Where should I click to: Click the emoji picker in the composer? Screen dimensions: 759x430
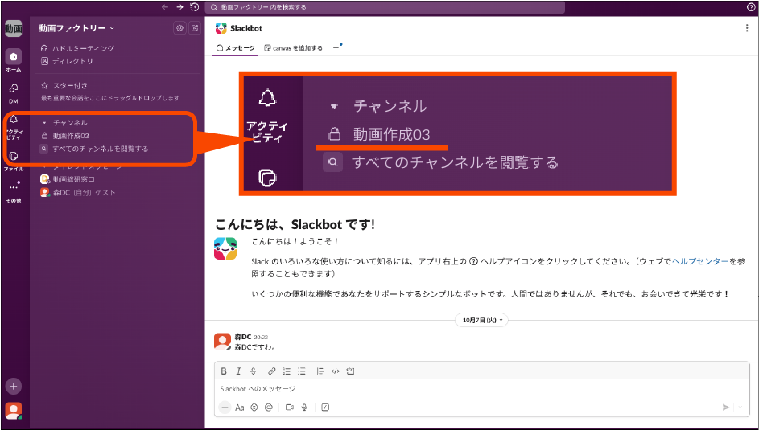coord(254,407)
